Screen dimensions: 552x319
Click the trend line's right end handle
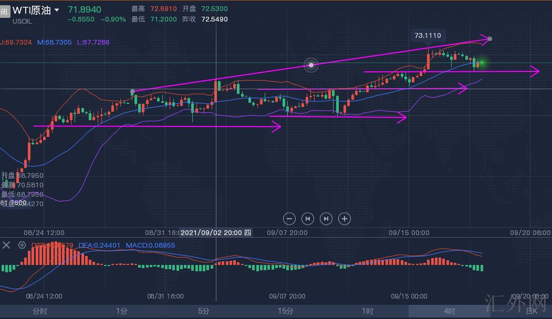pos(489,39)
